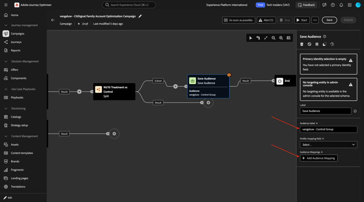Open the user profile avatar

(358, 5)
